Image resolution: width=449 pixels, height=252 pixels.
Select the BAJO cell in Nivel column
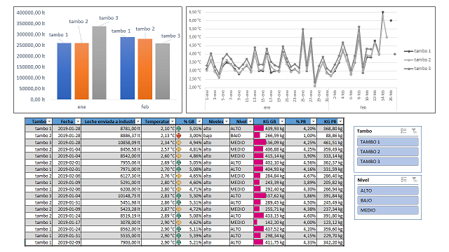[x=241, y=135]
